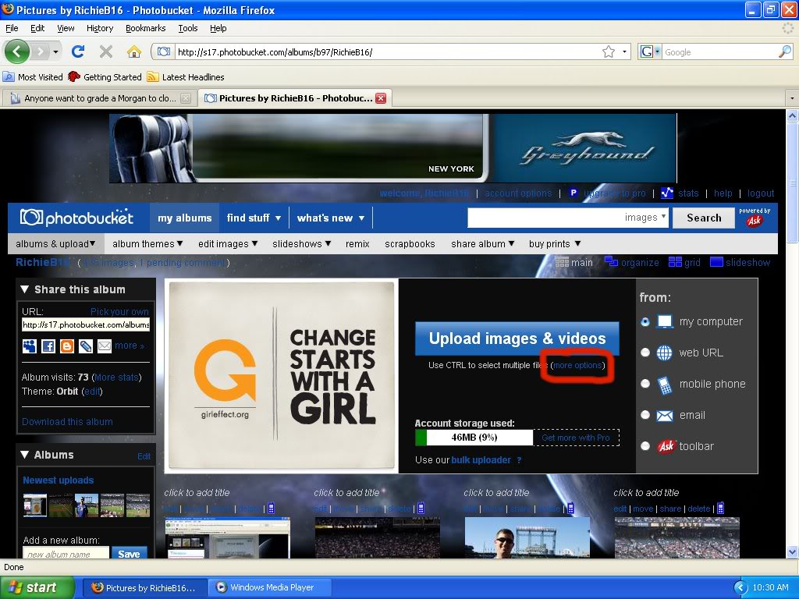Open Latest Headlines feed bookmark
This screenshot has width=799, height=599.
click(186, 77)
